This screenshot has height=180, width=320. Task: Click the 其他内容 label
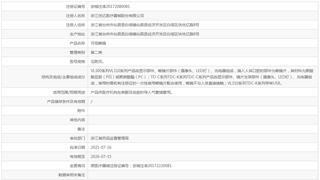coord(77,120)
